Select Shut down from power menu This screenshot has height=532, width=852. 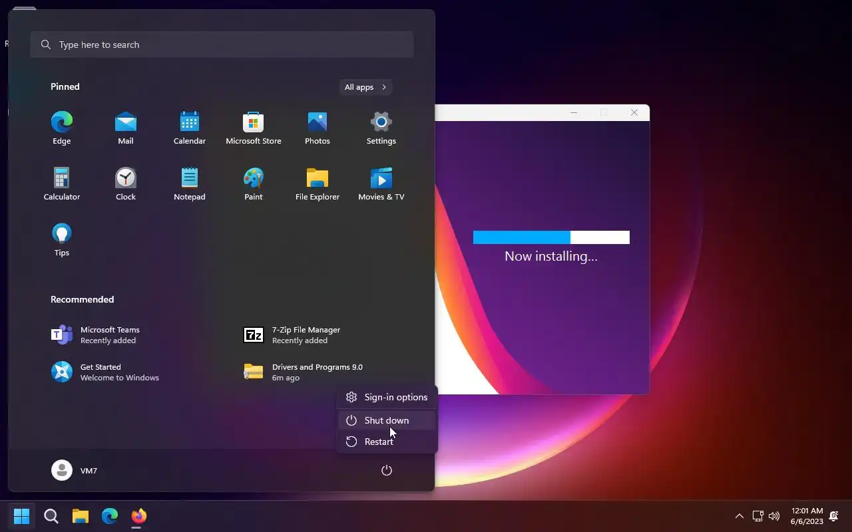387,420
